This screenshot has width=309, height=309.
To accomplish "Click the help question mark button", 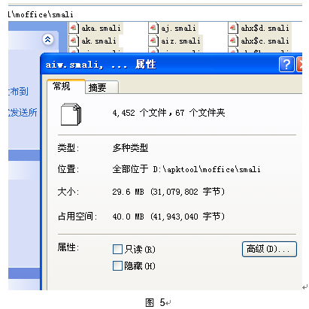I will (x=286, y=65).
